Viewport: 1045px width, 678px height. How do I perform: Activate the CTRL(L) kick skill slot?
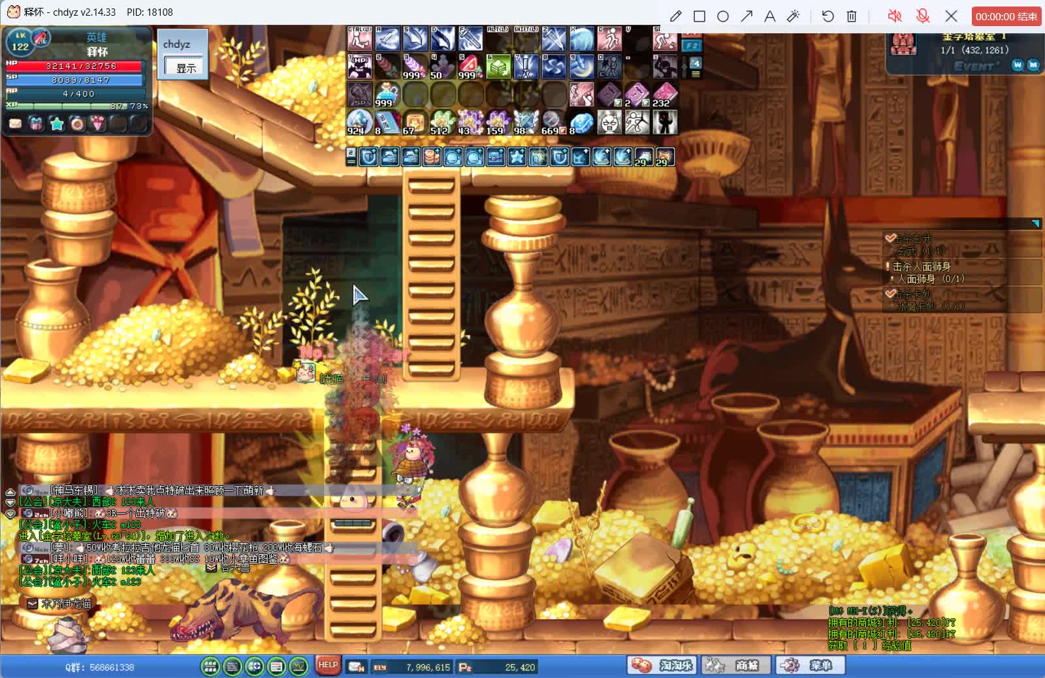(x=359, y=39)
